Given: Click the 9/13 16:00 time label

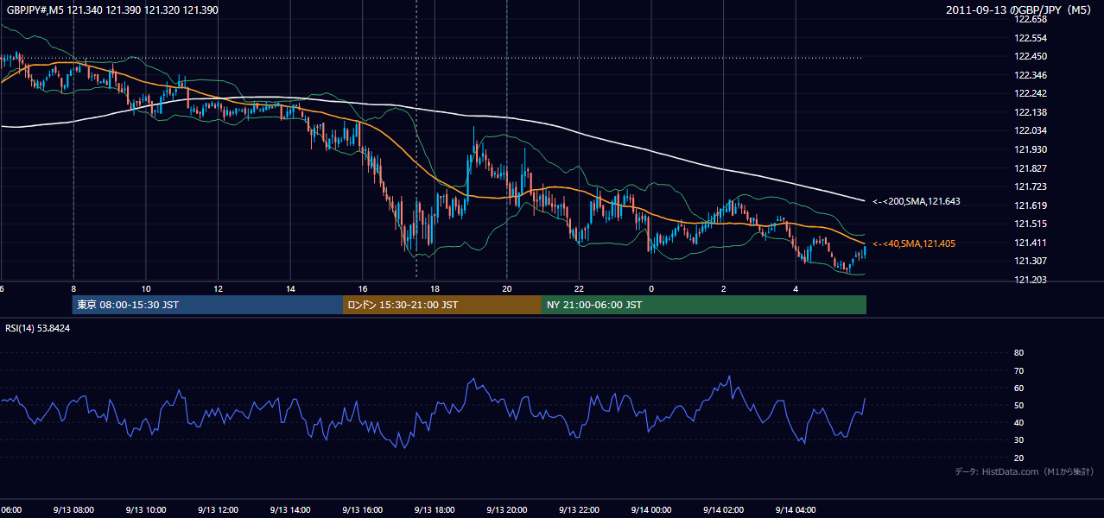Looking at the screenshot, I should 362,510.
